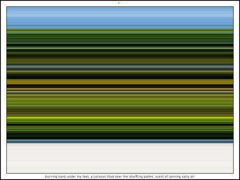
Task: Click the wide near-black band above the blue strip
Action: click(120, 136)
